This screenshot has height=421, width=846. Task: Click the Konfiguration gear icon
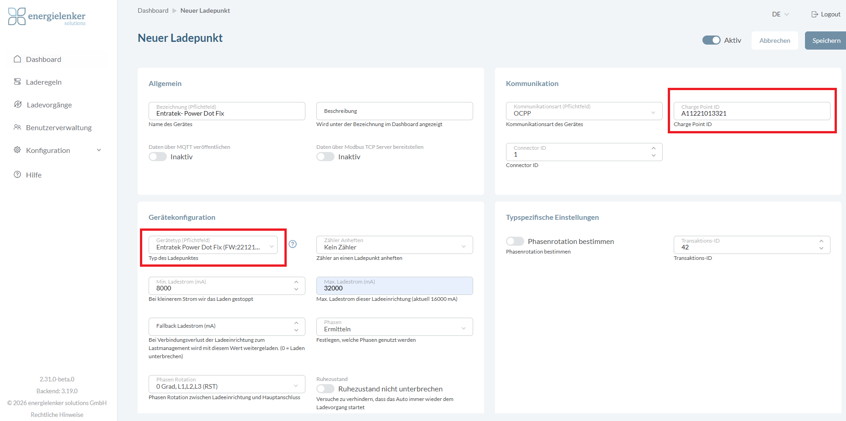[x=17, y=150]
